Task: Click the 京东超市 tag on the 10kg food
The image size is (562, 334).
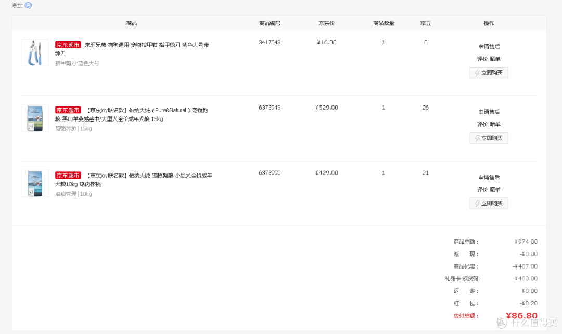Action: tap(68, 175)
